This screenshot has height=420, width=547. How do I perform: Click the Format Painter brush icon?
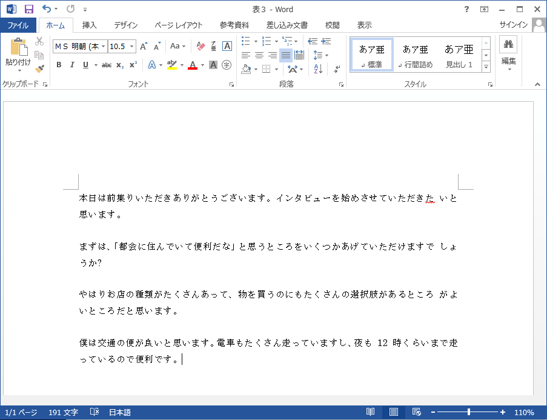[40, 68]
